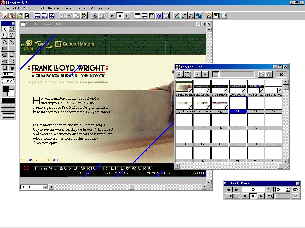Click Step Forward in Control Panel
The height and width of the screenshot is (228, 305).
(236, 190)
